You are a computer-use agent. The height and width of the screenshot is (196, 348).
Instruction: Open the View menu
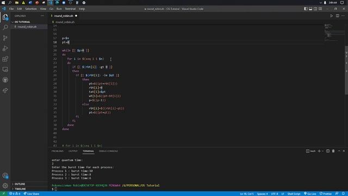pyautogui.click(x=43, y=9)
